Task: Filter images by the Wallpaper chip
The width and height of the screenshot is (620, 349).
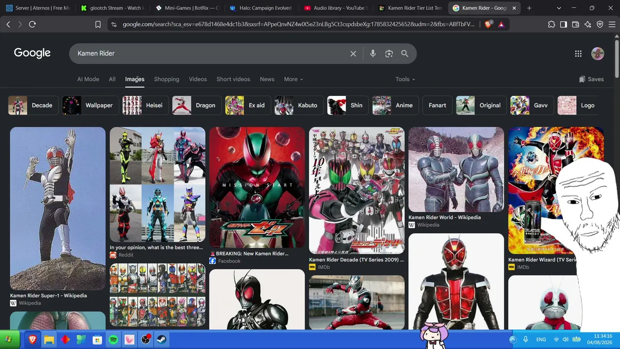Action: [x=91, y=106]
